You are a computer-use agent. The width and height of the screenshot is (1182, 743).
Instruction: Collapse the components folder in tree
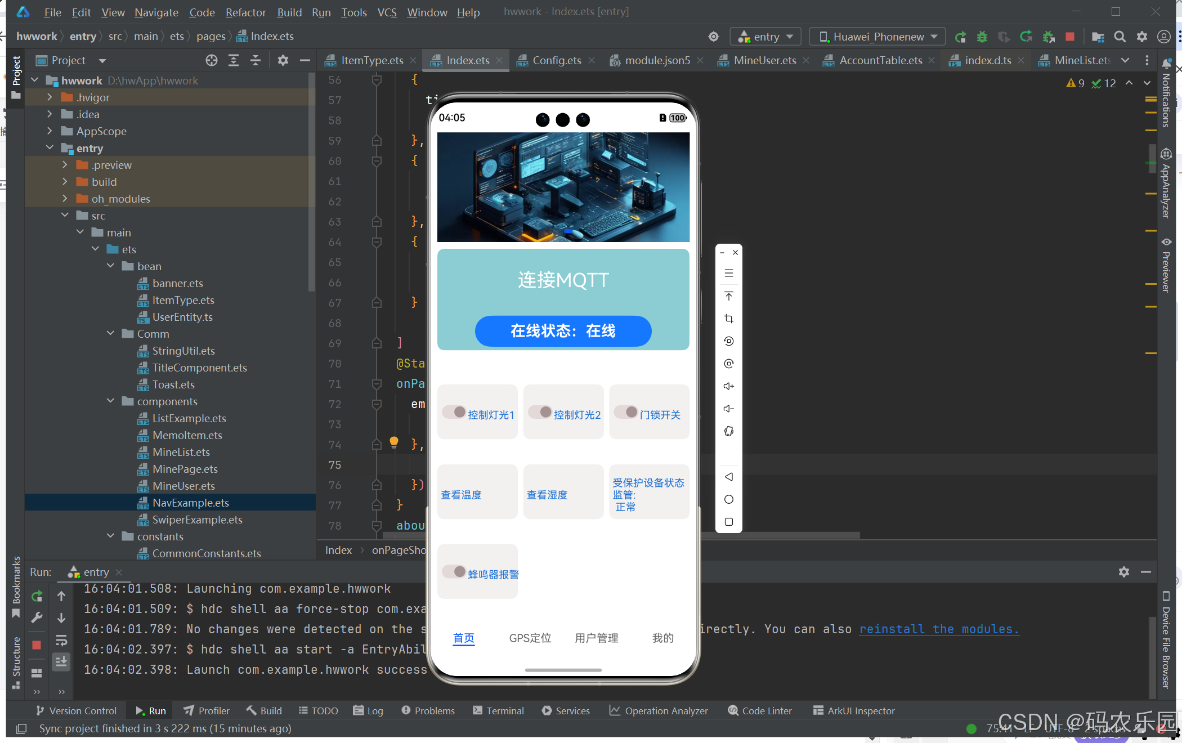tap(111, 401)
